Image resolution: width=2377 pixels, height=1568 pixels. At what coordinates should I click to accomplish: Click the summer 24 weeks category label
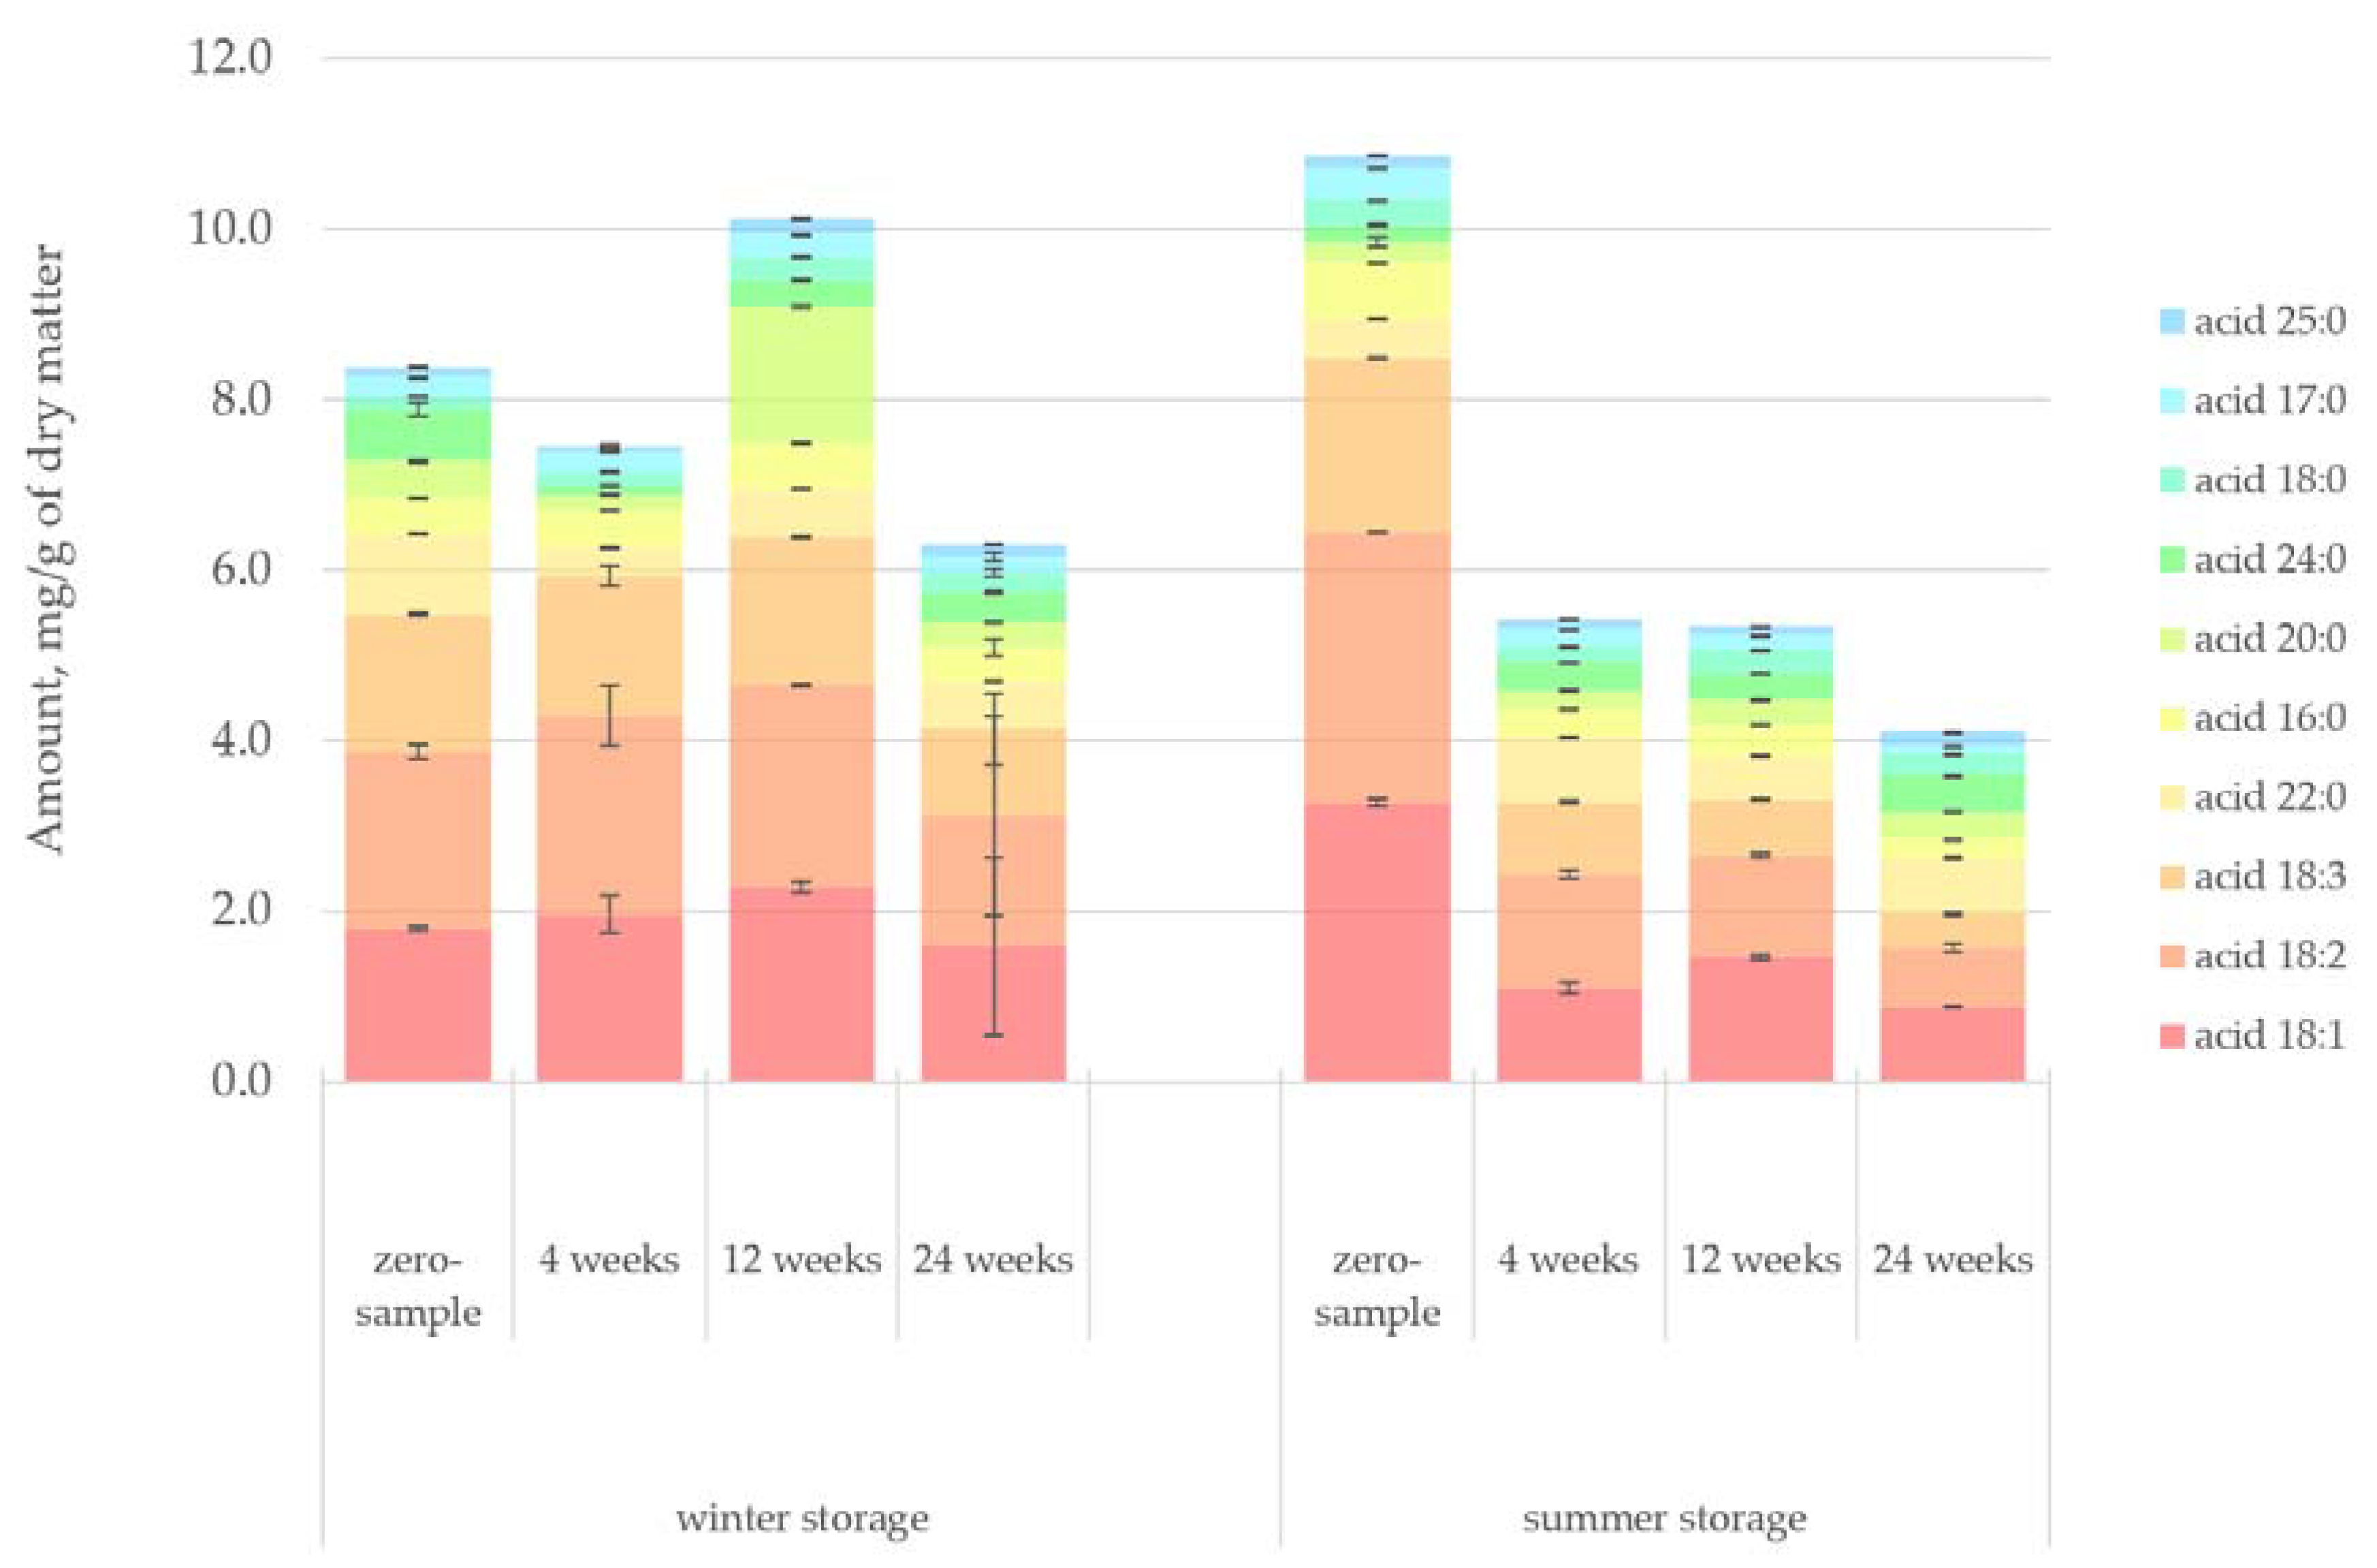pos(1952,1259)
